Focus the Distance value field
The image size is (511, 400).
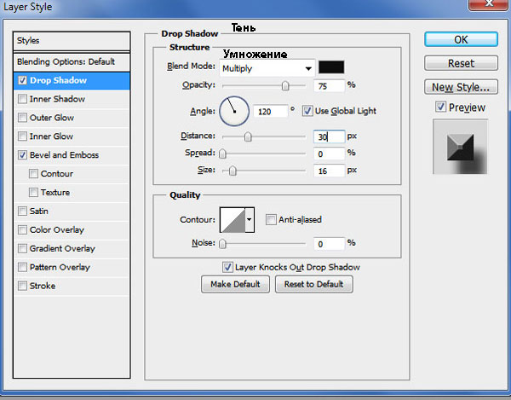click(329, 136)
